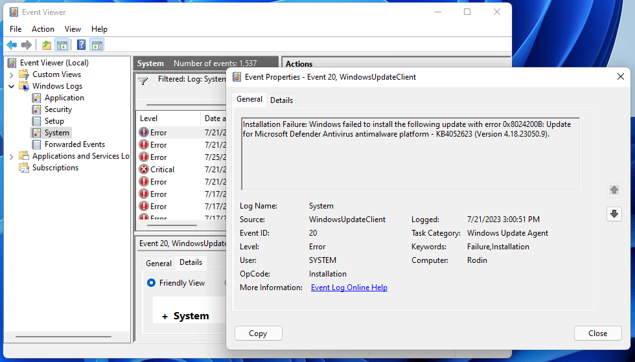635x362 pixels.
Task: Open the Event Log Online Help link
Action: tap(349, 288)
